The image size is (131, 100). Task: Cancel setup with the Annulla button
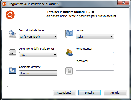(115, 93)
